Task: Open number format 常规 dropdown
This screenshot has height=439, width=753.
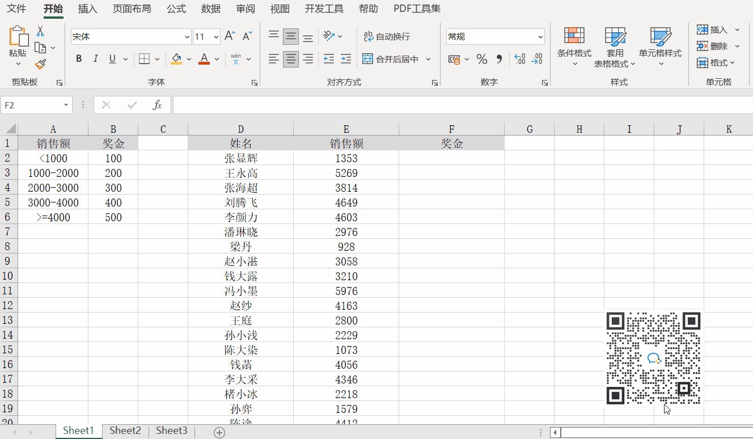Action: point(540,37)
